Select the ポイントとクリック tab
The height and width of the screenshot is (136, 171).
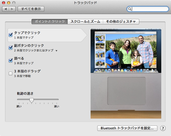50,22
